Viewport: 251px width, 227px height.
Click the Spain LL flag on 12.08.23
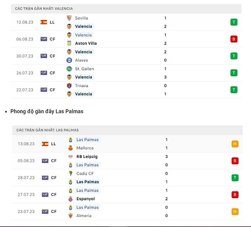[x=44, y=22]
